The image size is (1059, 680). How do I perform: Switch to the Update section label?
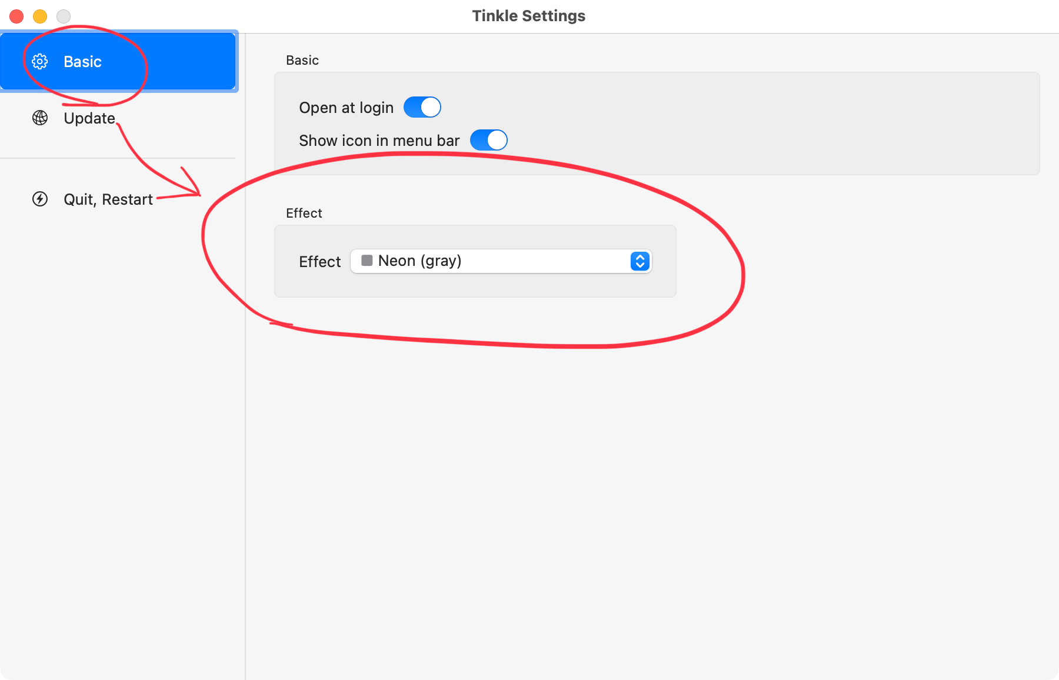[x=89, y=118]
